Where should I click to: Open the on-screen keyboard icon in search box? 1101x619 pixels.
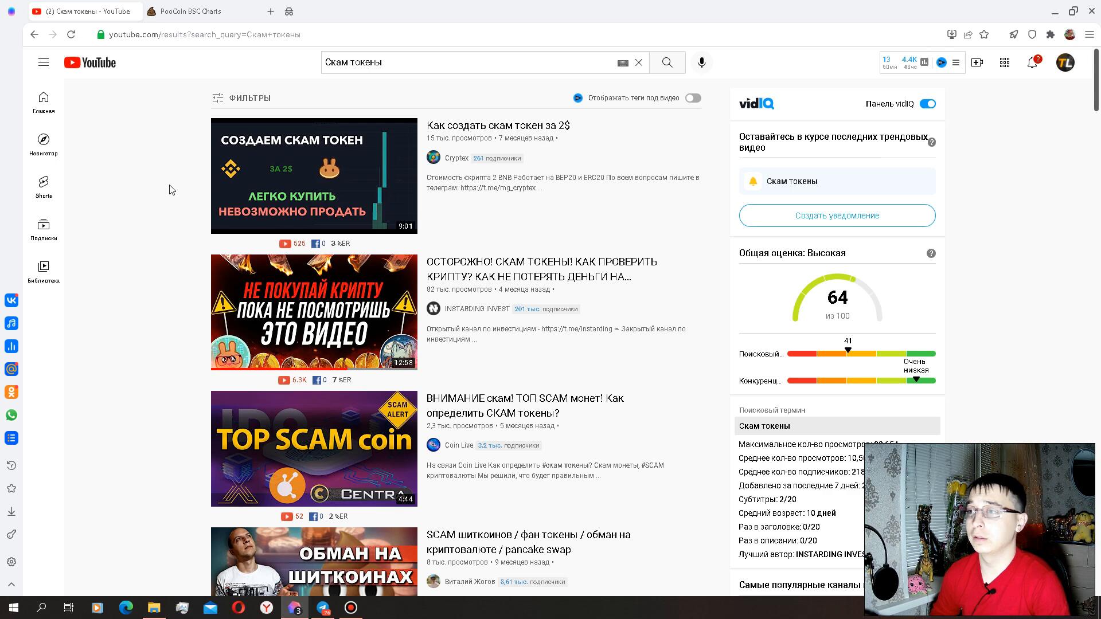tap(623, 63)
